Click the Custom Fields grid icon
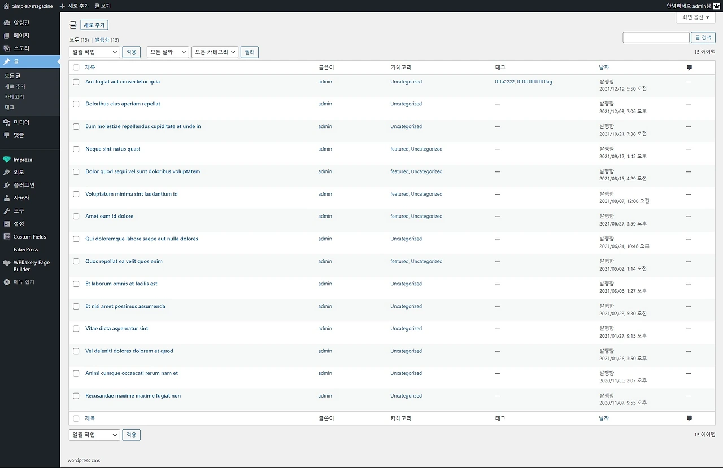The width and height of the screenshot is (723, 468). click(x=7, y=237)
